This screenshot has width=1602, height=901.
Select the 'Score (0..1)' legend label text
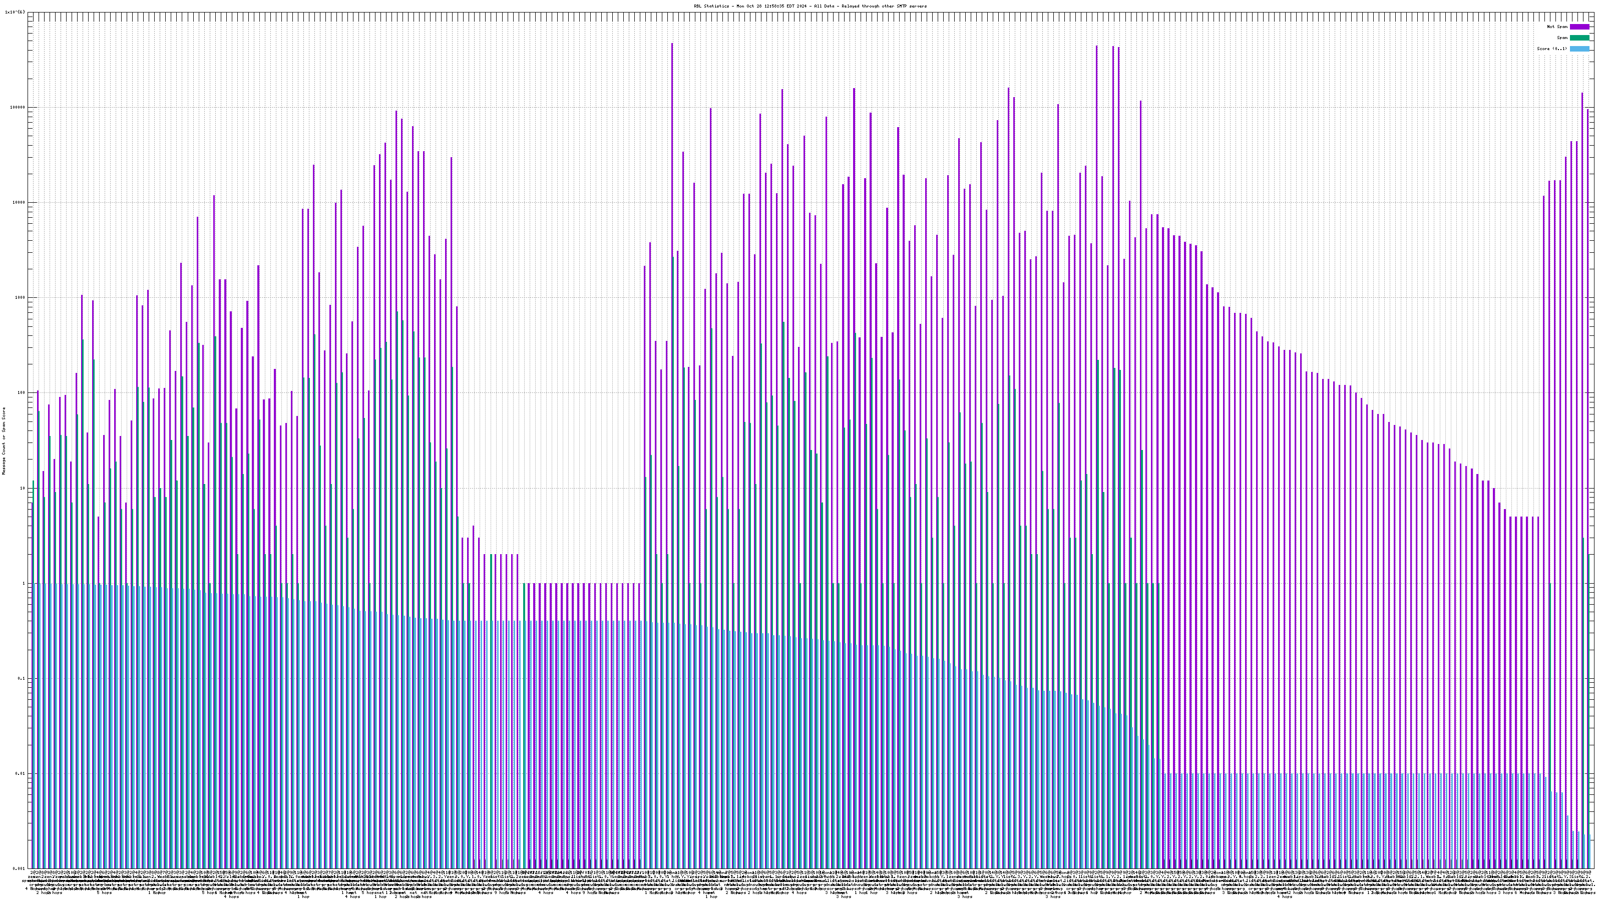tap(1551, 49)
